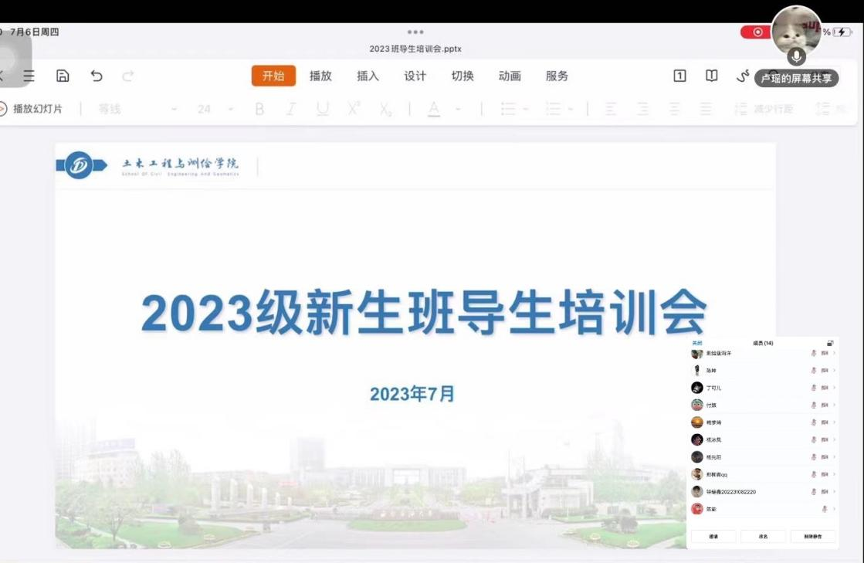Image resolution: width=864 pixels, height=563 pixels.
Task: Toggle bold formatting B
Action: (259, 109)
